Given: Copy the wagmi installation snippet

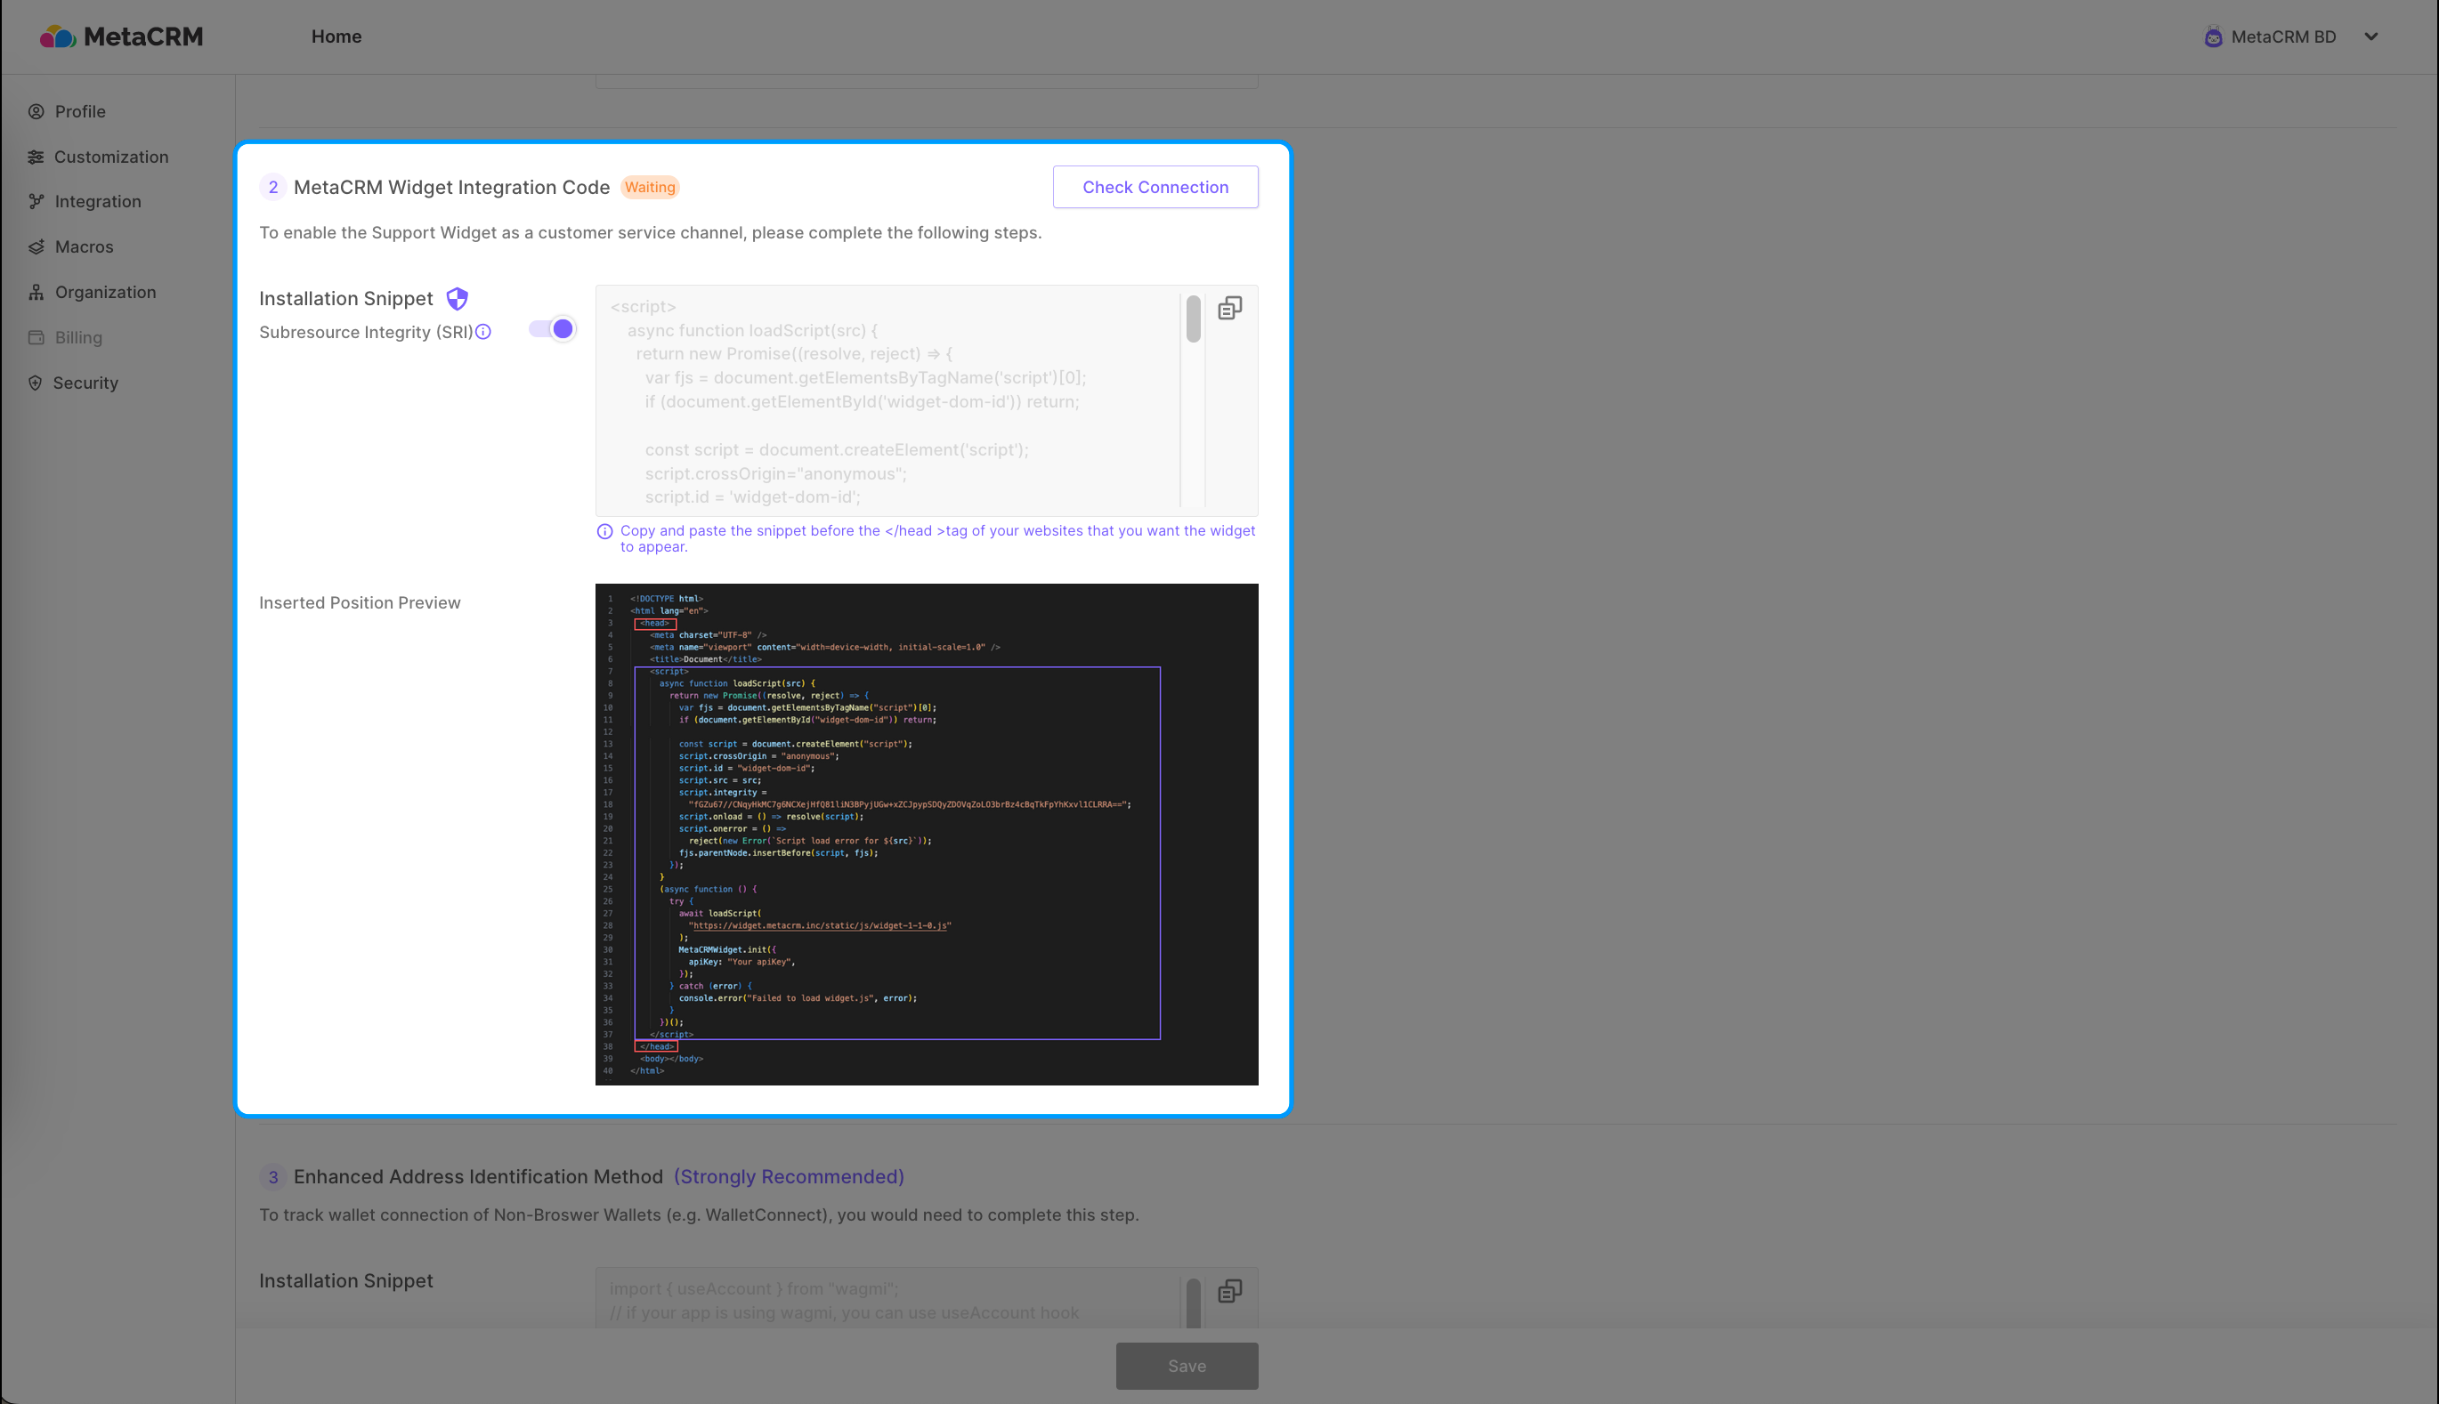Looking at the screenshot, I should click(1228, 1290).
